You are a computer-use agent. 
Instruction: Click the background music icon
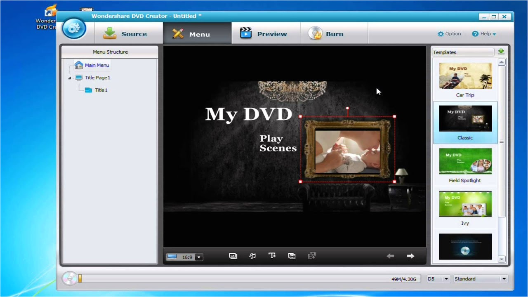click(x=252, y=256)
